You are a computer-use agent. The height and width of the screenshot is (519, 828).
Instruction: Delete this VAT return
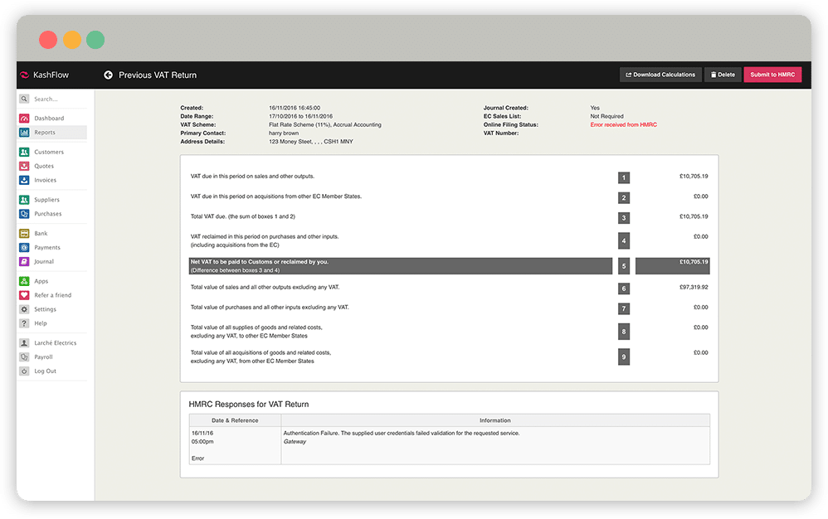[722, 75]
